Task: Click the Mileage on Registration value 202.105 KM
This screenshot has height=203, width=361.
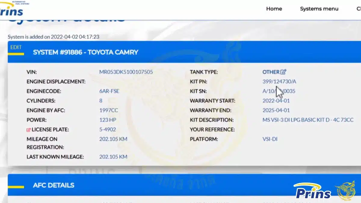Action: coord(113,139)
